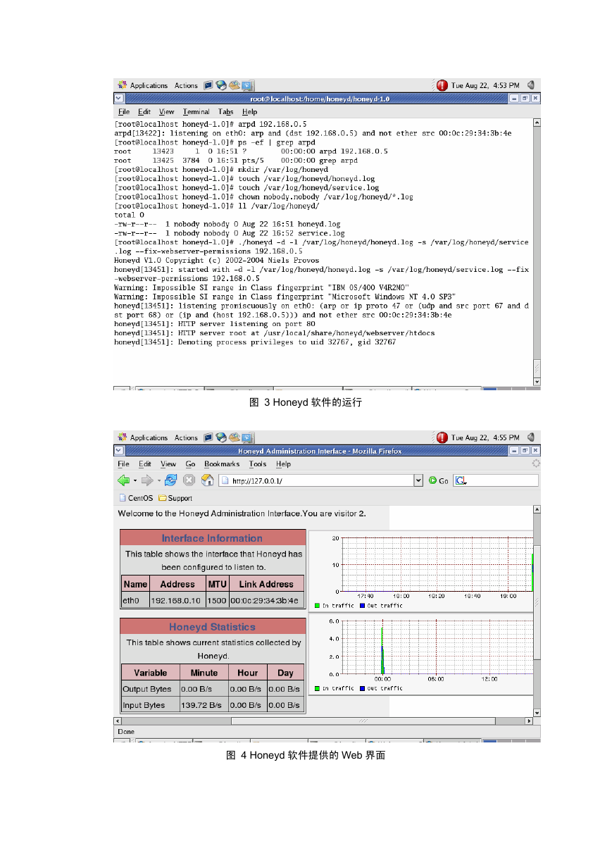Open the Terminal menu in the terminal window

[x=196, y=111]
